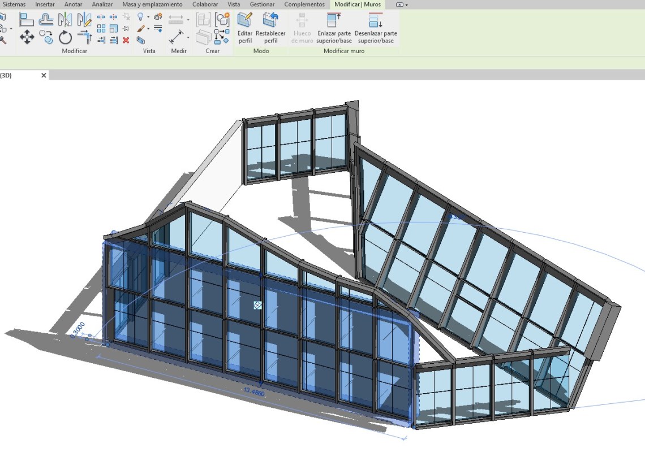Click the Align tool icon

(x=27, y=20)
